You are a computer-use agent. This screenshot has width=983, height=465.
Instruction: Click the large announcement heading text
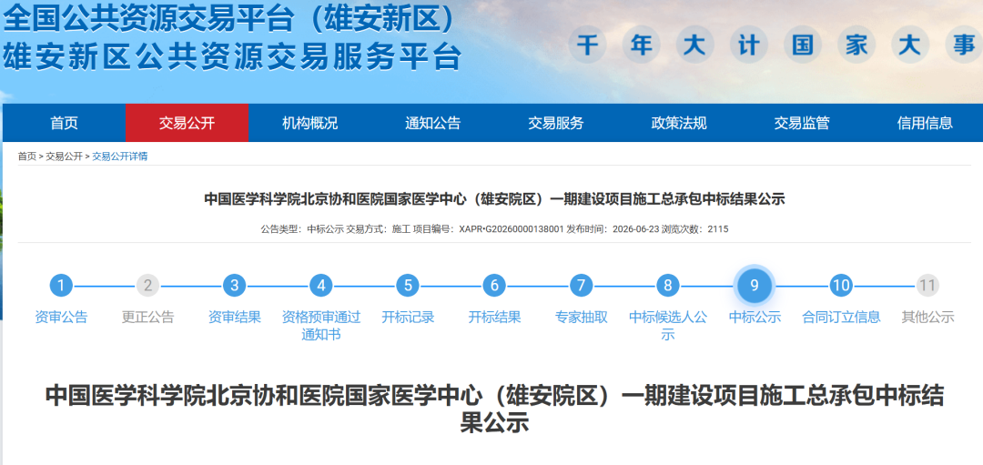pyautogui.click(x=494, y=409)
